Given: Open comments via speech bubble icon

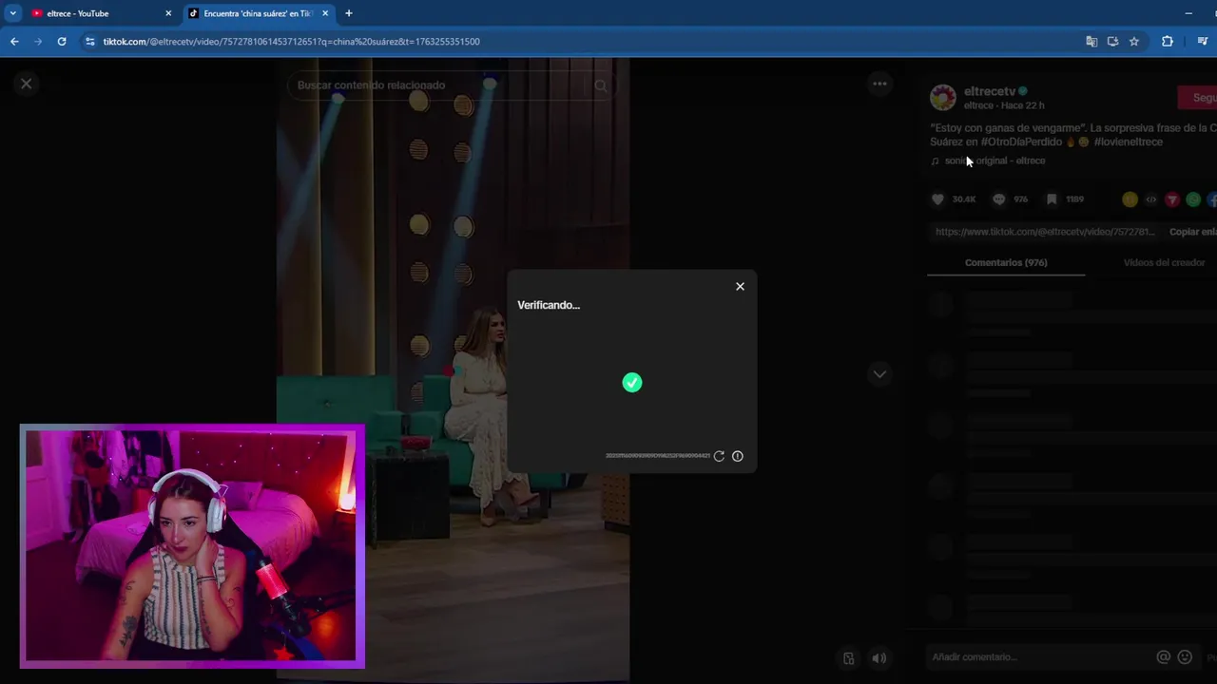Looking at the screenshot, I should tap(998, 199).
